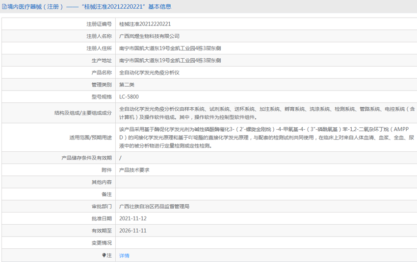Click the 产品名称 label
This screenshot has height=262, width=417.
pos(102,72)
